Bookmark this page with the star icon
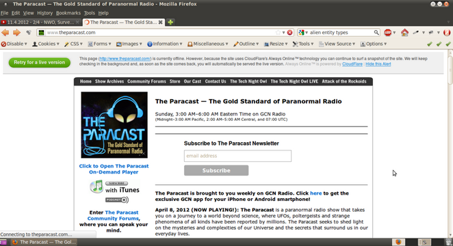 [x=278, y=33]
